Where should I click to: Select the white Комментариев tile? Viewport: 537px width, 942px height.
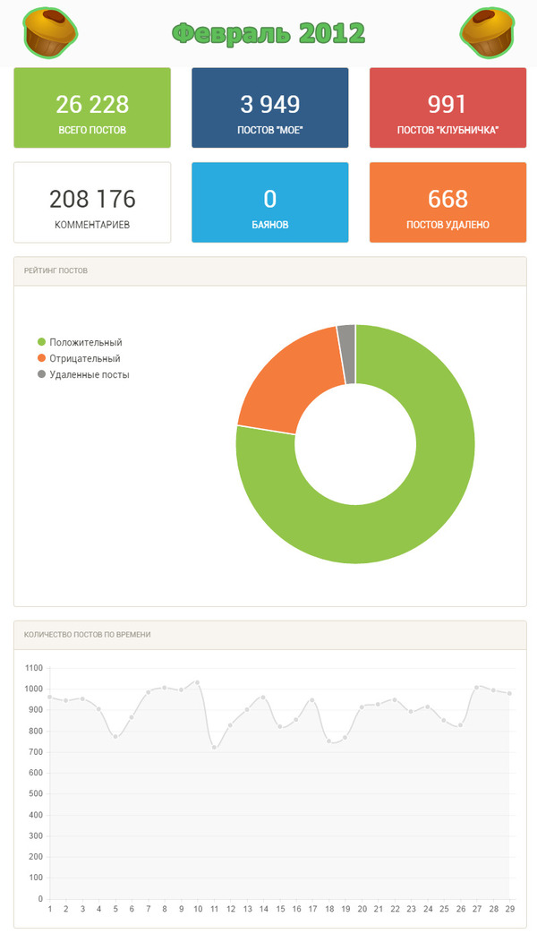91,202
